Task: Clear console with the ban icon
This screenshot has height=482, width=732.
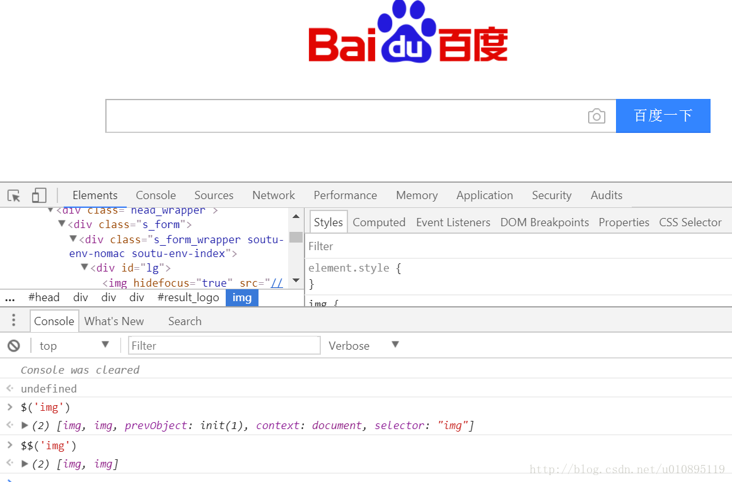Action: (14, 346)
